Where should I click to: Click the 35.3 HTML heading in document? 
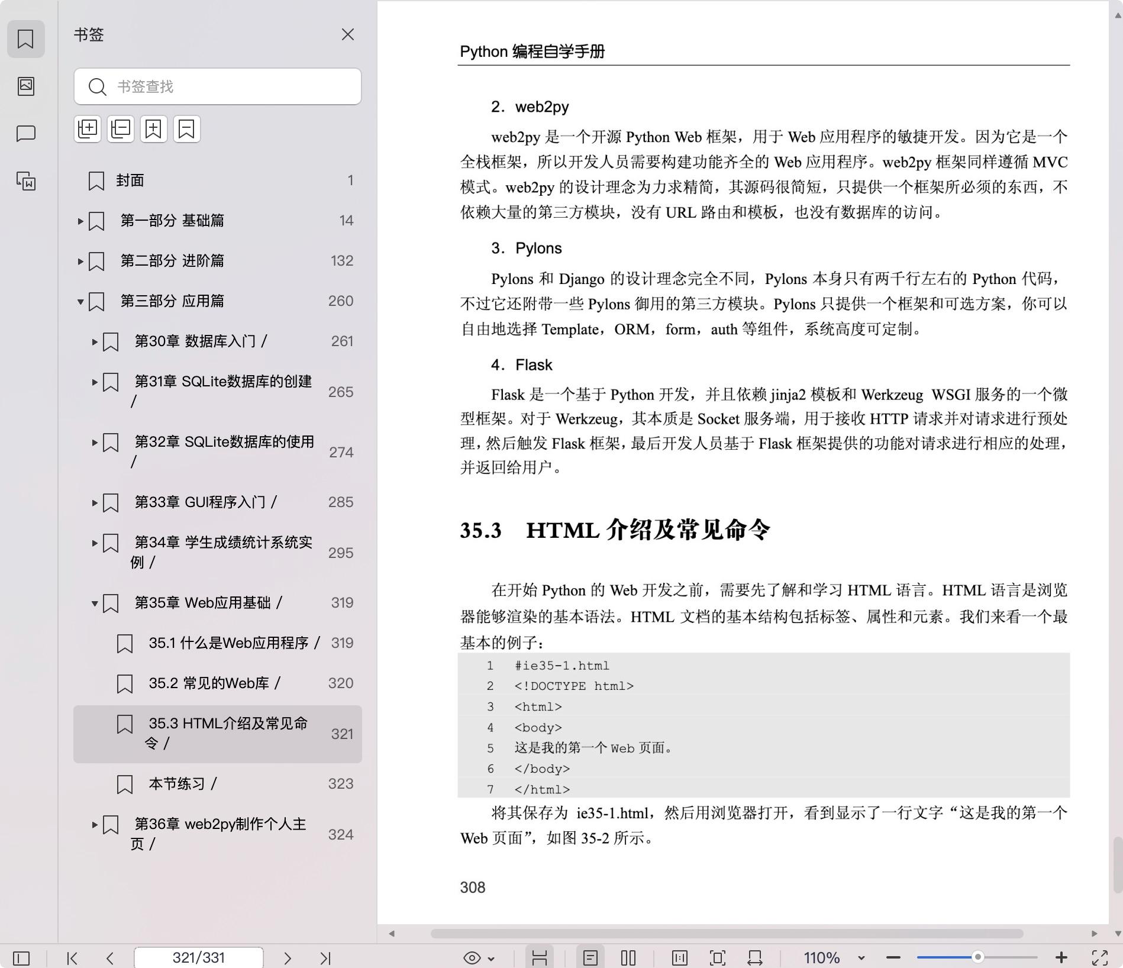[x=615, y=530]
